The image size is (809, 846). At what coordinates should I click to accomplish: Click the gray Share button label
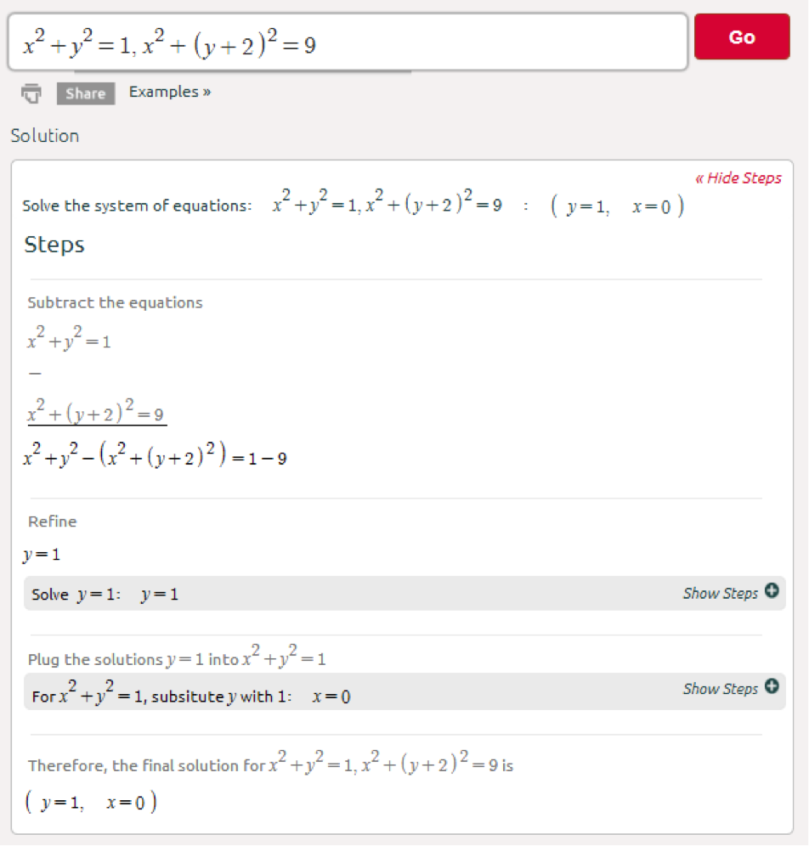click(x=85, y=93)
